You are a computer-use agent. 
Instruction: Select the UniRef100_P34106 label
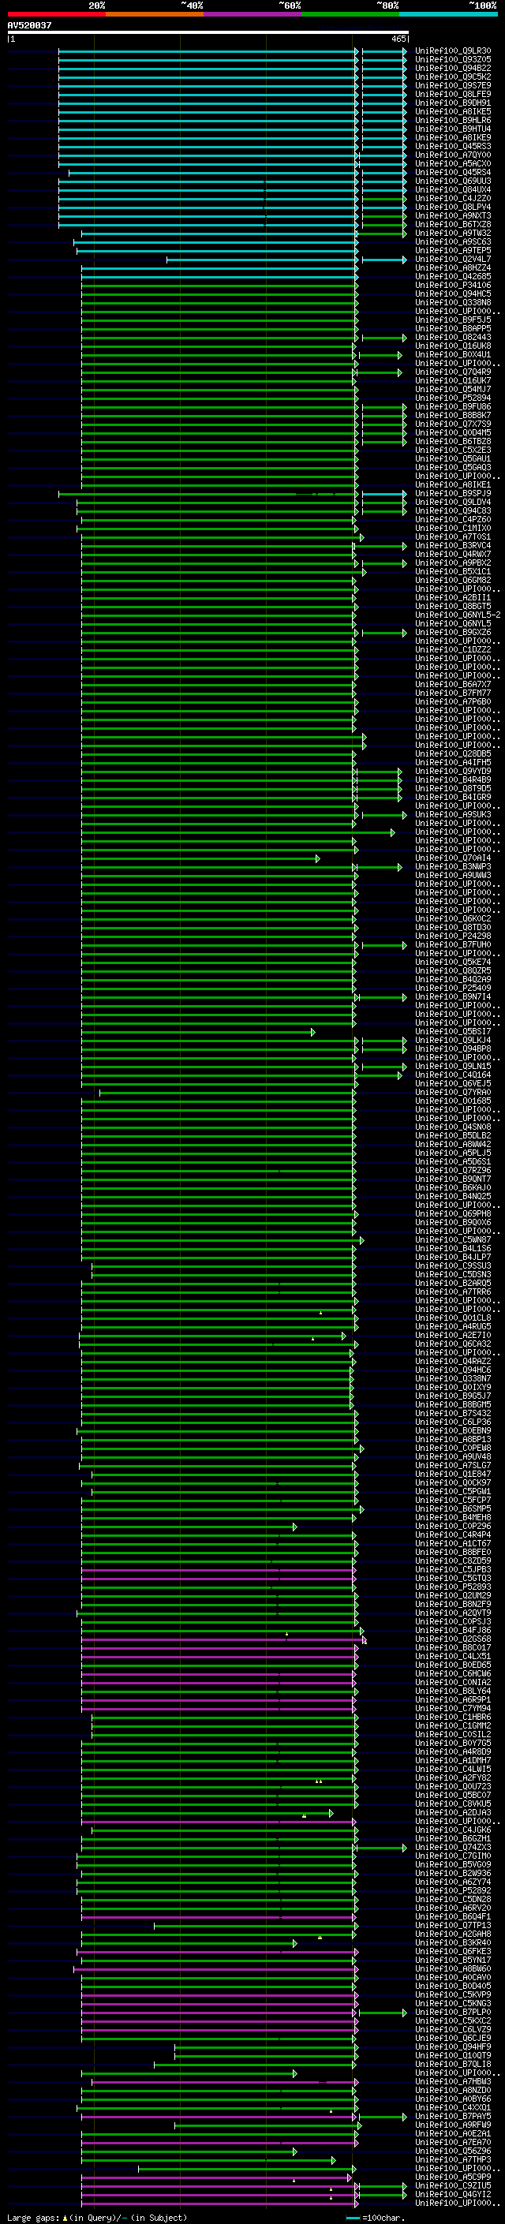(453, 285)
